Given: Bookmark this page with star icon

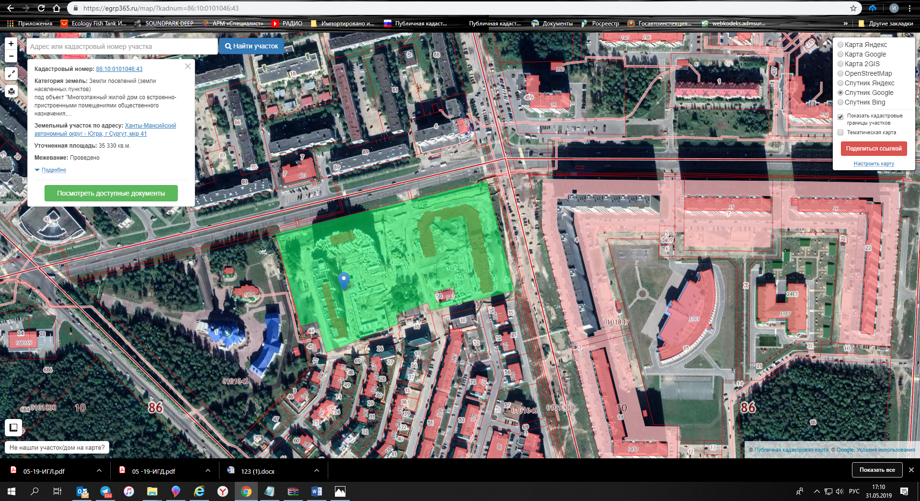Looking at the screenshot, I should (x=853, y=8).
